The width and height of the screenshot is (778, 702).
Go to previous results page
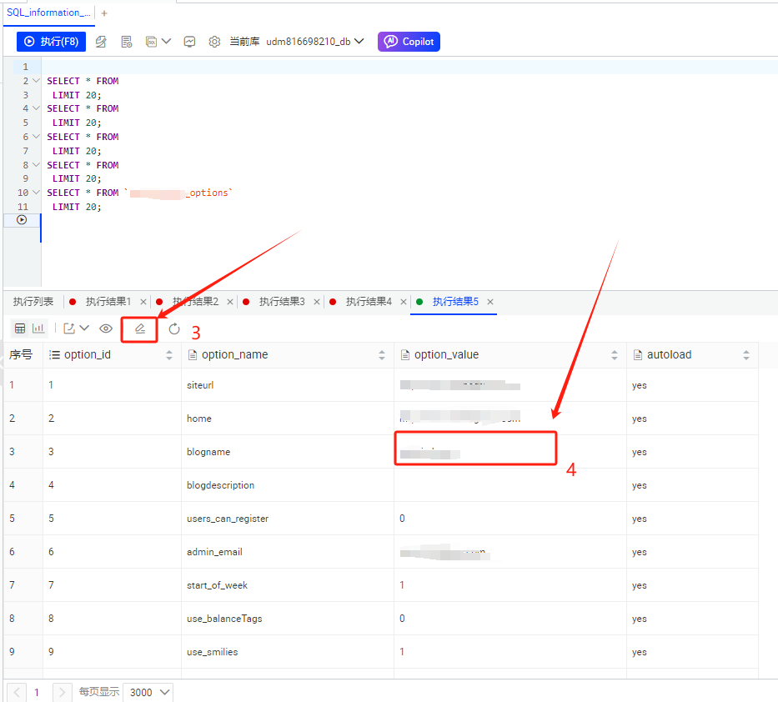click(x=17, y=692)
